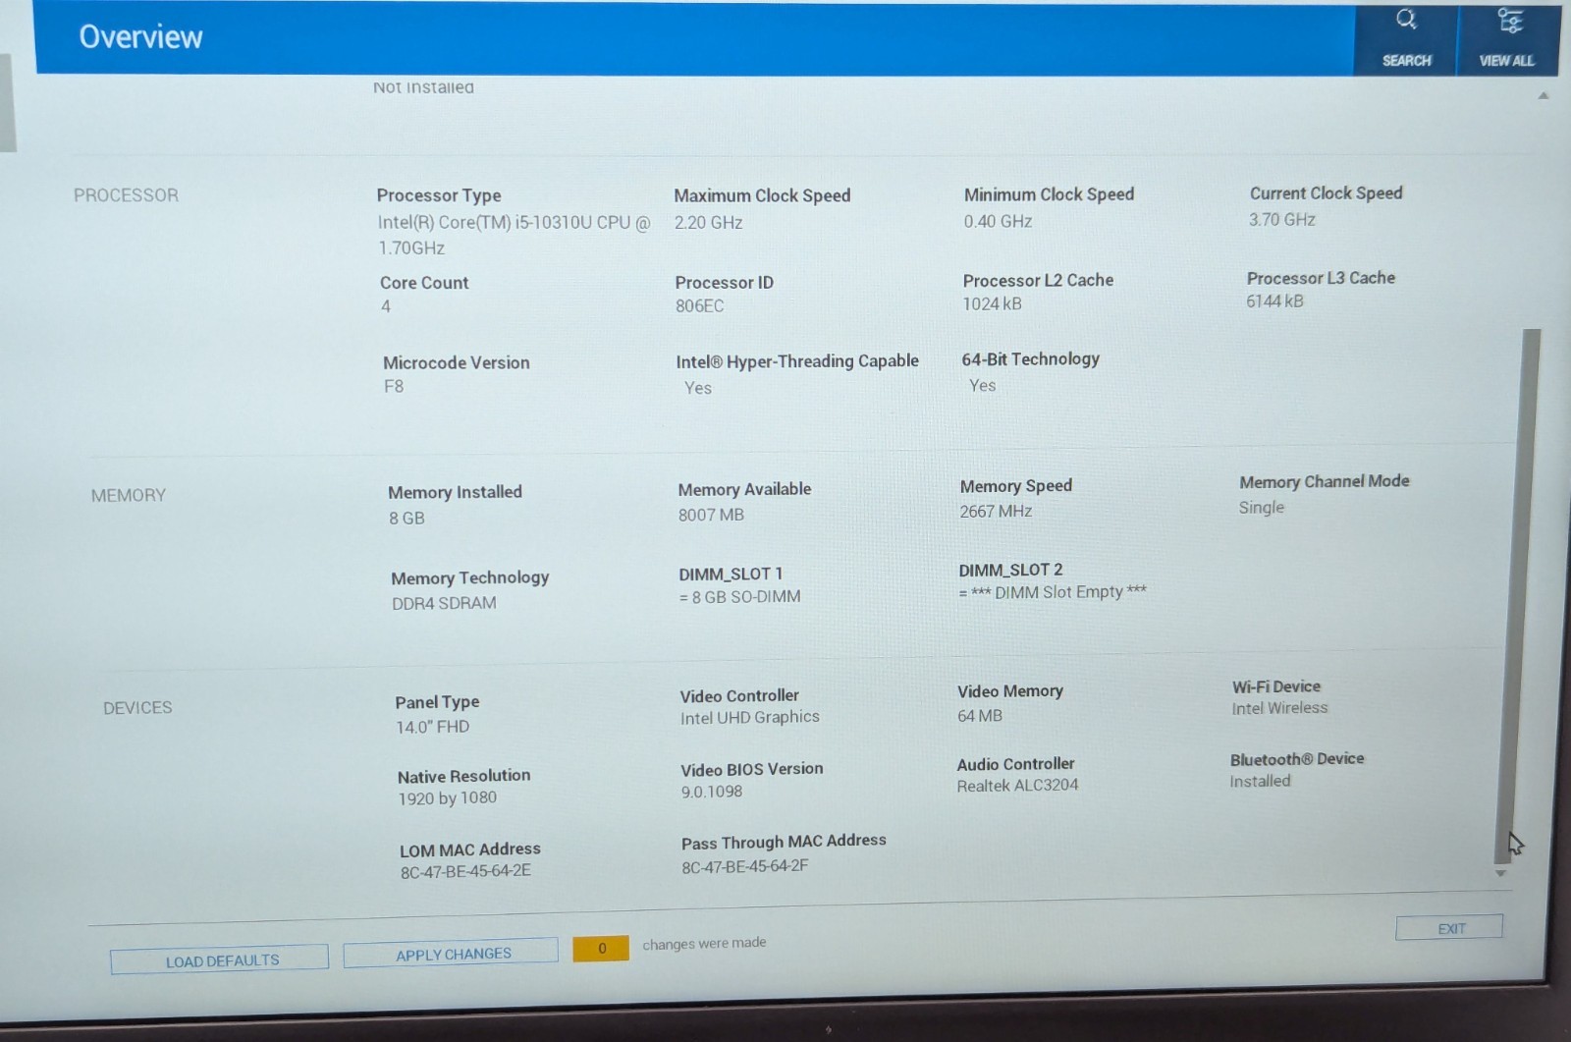Click the vertical scrollbar thumb
1571x1042 pixels.
pos(1518,595)
